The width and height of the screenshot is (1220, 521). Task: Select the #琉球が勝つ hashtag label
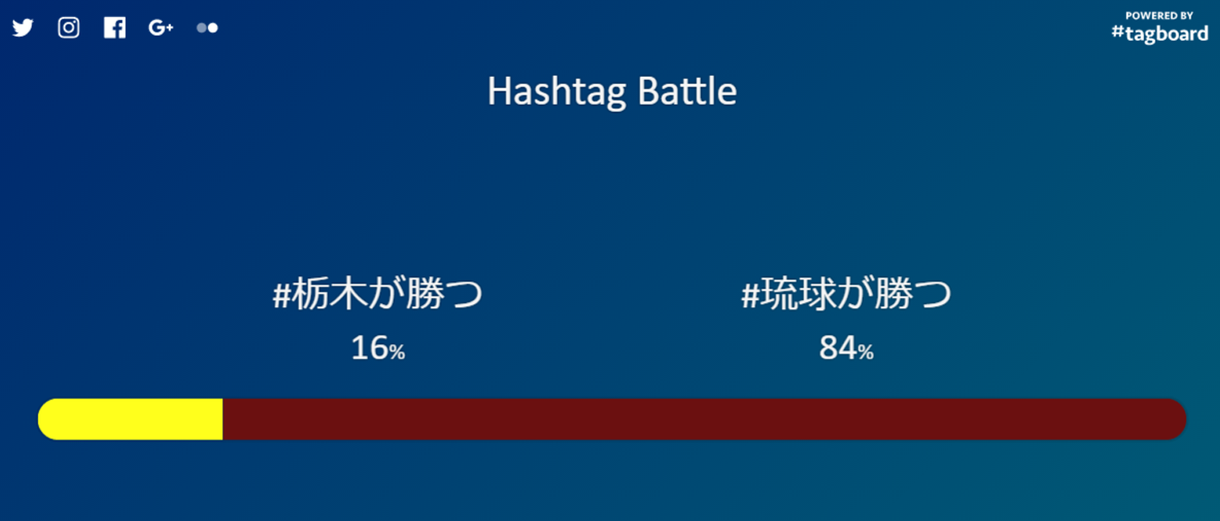click(x=846, y=295)
